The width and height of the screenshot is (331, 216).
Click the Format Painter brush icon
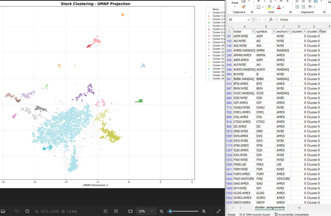[243, 7]
